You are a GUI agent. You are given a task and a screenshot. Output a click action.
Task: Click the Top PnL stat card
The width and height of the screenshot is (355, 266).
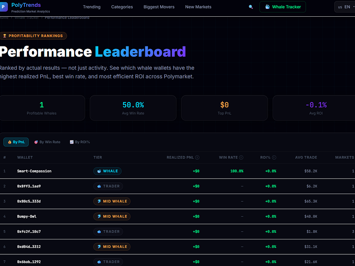[x=225, y=108]
